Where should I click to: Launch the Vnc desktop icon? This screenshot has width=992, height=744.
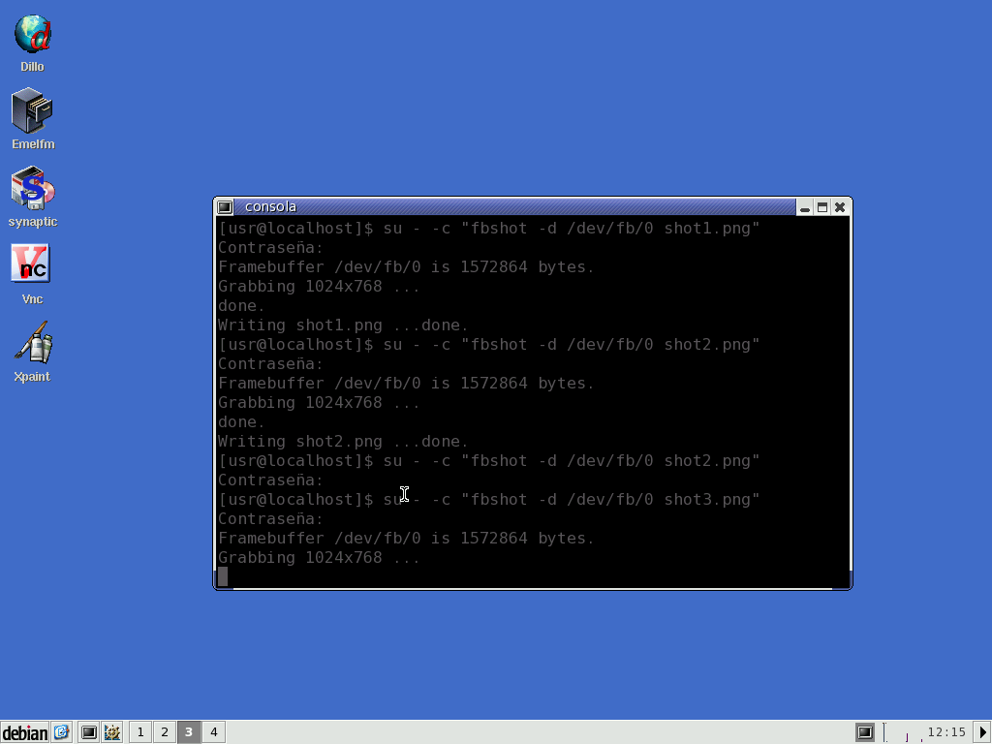tap(31, 264)
